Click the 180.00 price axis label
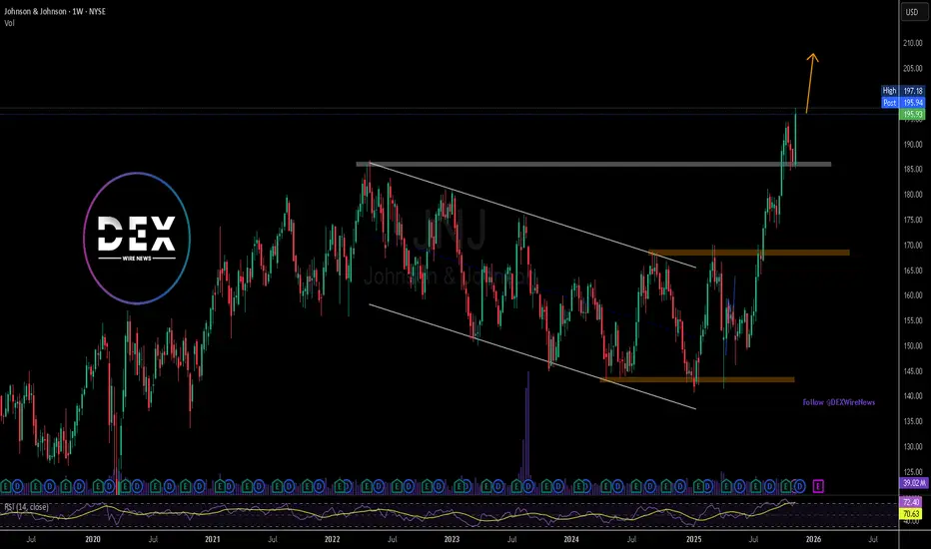 click(913, 194)
